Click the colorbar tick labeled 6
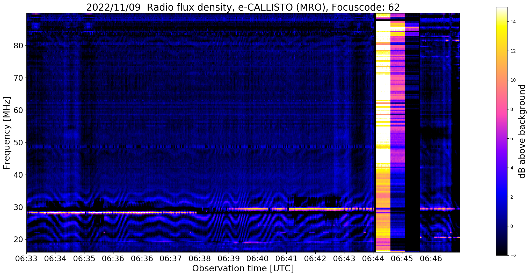The image size is (530, 276). pos(512,139)
